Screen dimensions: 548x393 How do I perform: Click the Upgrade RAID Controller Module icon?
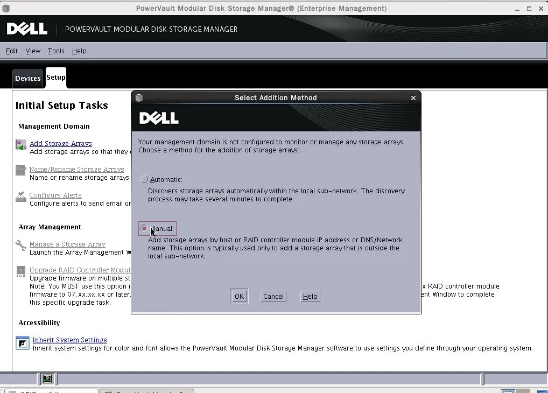(x=21, y=271)
